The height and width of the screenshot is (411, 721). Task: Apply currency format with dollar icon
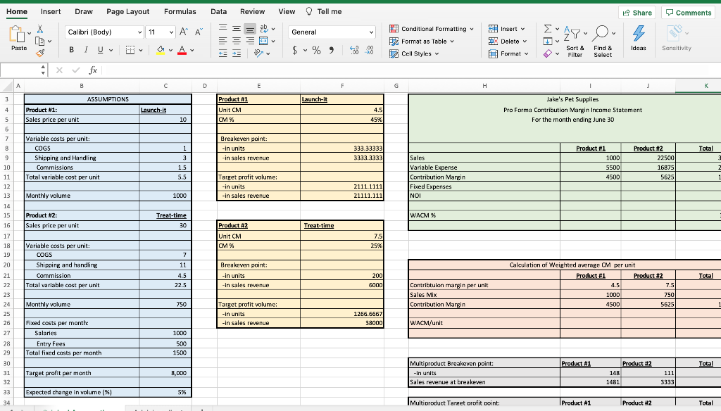tap(295, 50)
